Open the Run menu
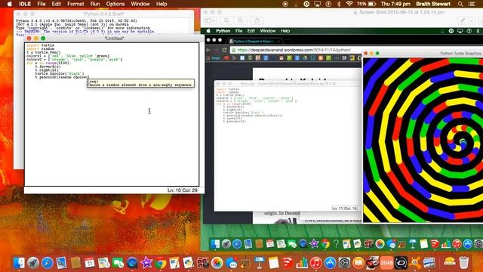 tap(95, 4)
